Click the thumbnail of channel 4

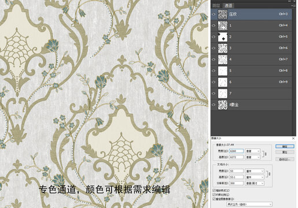(223, 60)
